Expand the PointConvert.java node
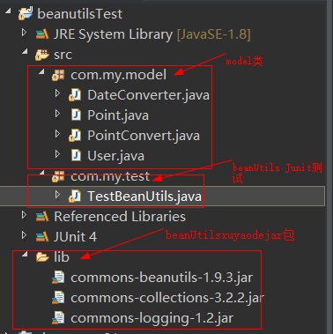Image resolution: width=333 pixels, height=334 pixels. pyautogui.click(x=58, y=134)
